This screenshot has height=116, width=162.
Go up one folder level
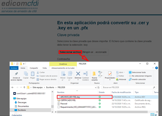24,87
